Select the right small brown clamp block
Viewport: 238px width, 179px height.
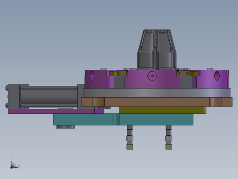(x=184, y=73)
